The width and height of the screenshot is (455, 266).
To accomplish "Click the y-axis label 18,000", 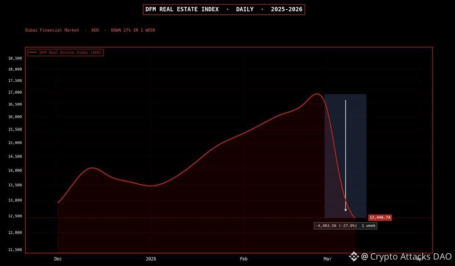I will click(x=15, y=69).
